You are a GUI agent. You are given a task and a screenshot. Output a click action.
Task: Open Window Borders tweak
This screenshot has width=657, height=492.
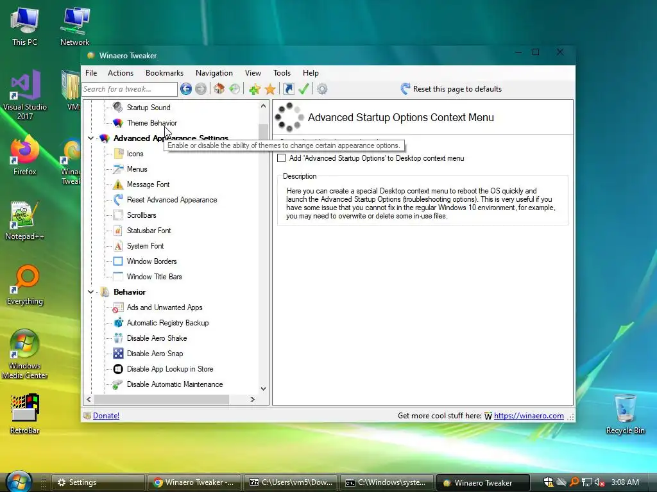(151, 261)
